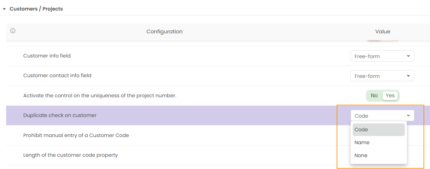The height and width of the screenshot is (169, 430).
Task: Select the Prohibit manual entry of Customer Code row
Action: (76, 135)
